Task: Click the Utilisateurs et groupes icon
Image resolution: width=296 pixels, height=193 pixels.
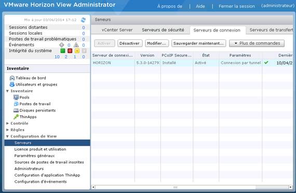Action: (12, 85)
